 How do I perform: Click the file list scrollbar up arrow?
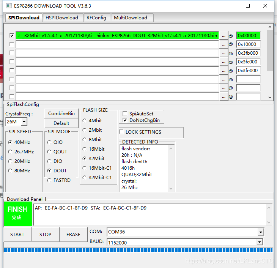click(270, 27)
